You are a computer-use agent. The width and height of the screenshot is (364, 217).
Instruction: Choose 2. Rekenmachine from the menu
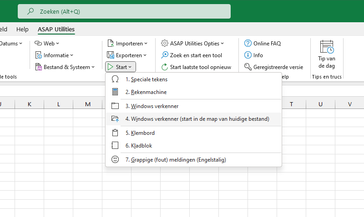(194, 92)
